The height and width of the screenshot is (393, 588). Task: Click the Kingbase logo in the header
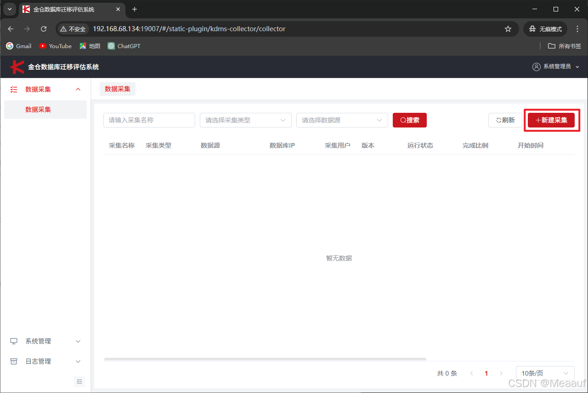(17, 66)
